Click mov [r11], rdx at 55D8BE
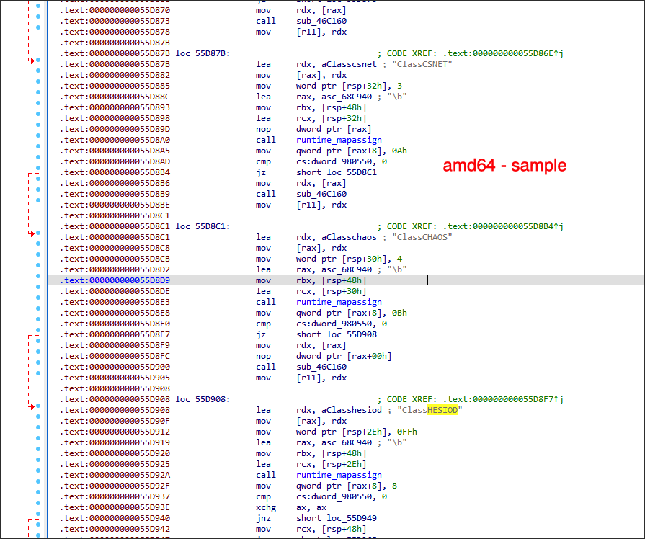The height and width of the screenshot is (539, 645). coord(301,205)
